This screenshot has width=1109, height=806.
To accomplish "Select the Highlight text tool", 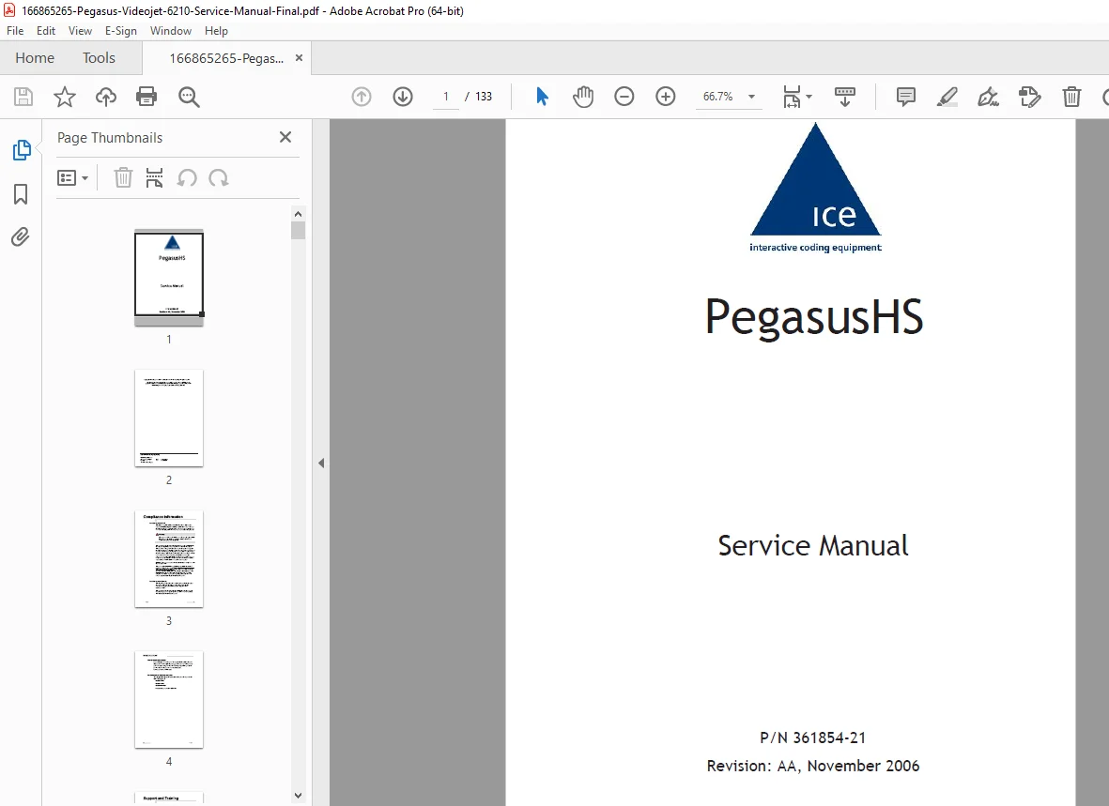I will pyautogui.click(x=947, y=97).
